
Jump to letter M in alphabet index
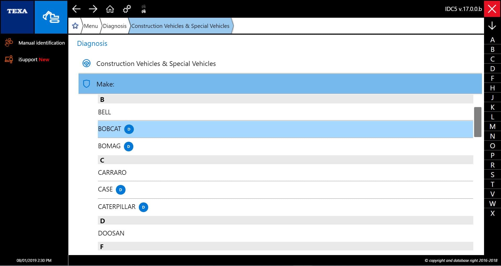(x=492, y=127)
